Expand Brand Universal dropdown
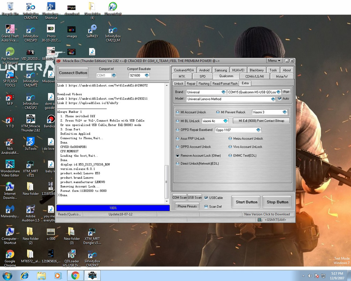 pos(223,92)
